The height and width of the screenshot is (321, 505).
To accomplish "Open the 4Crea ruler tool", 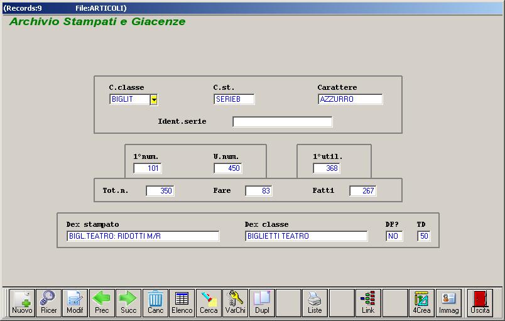I will pyautogui.click(x=421, y=303).
